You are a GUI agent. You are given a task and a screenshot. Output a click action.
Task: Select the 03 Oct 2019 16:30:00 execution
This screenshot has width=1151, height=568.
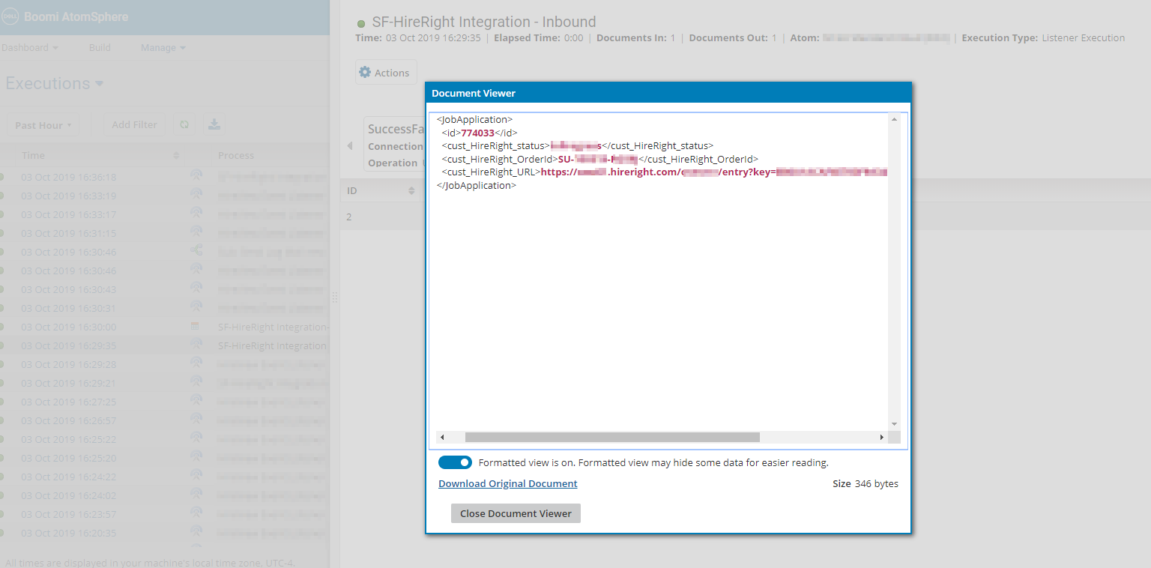pyautogui.click(x=68, y=327)
